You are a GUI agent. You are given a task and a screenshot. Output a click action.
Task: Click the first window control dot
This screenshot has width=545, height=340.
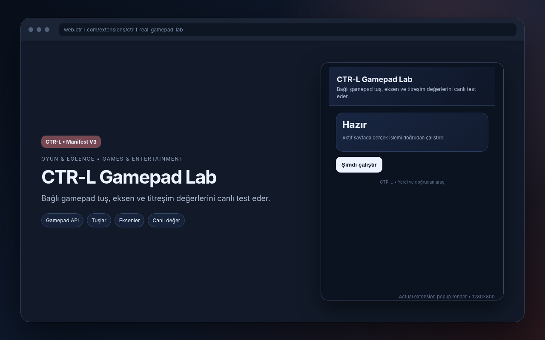31,30
